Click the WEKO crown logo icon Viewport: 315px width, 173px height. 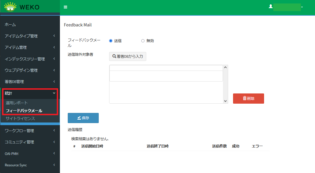10,7
